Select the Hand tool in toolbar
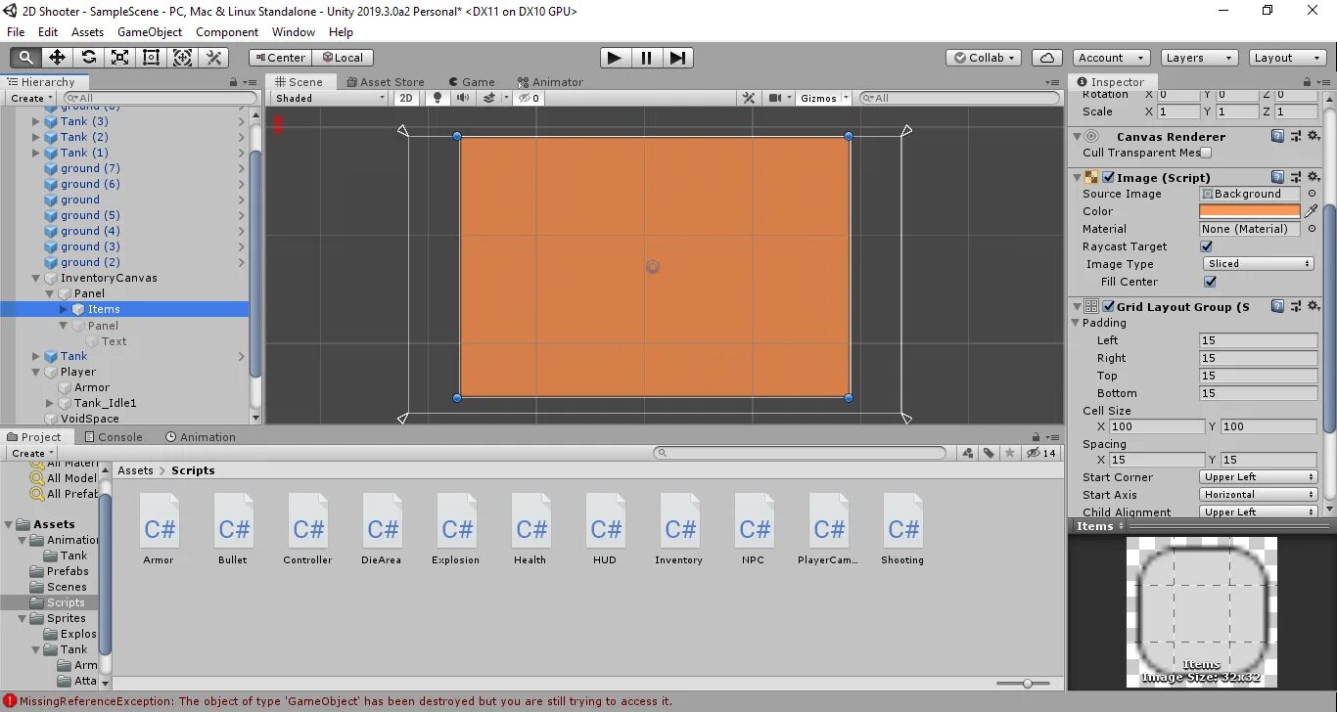Image resolution: width=1337 pixels, height=712 pixels. [x=25, y=58]
